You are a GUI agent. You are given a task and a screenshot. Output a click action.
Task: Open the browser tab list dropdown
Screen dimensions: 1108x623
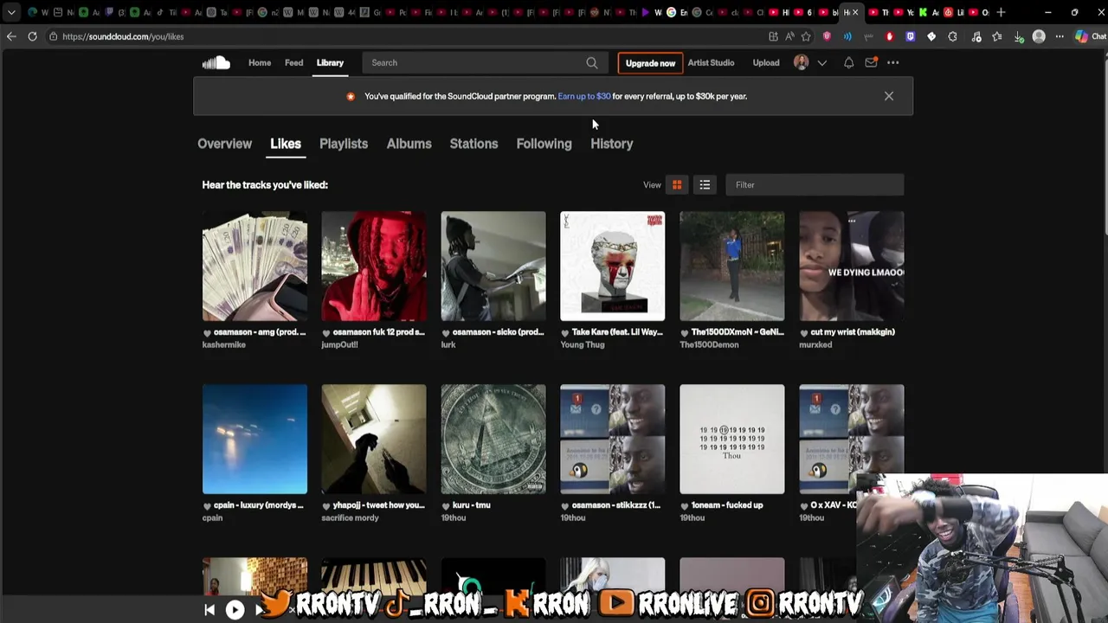click(11, 12)
